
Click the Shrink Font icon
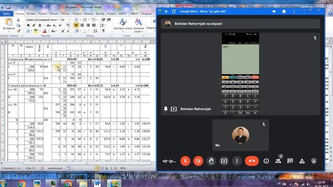tap(68, 31)
